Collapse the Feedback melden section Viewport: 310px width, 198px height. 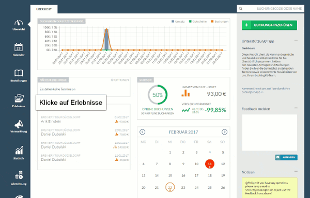(x=296, y=108)
